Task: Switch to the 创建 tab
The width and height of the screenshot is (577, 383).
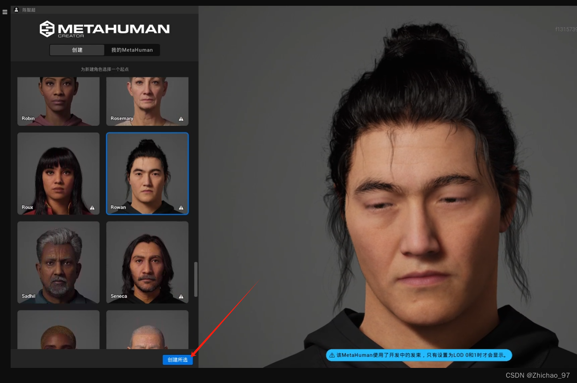Action: 77,50
